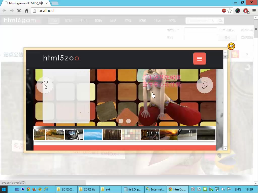Go forward in browser history
This screenshot has width=258, height=193.
12,11
